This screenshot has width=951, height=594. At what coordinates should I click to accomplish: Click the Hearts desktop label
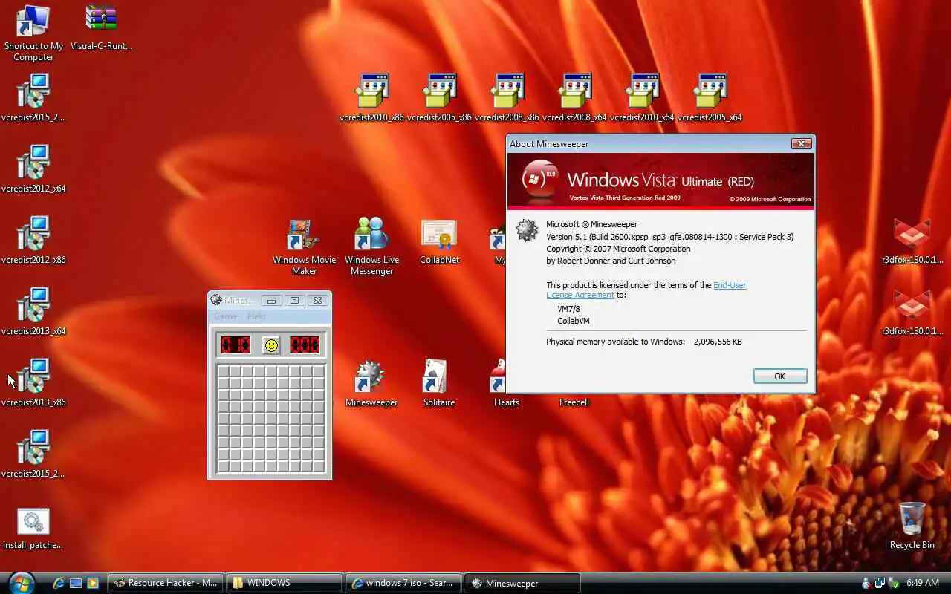(x=507, y=402)
